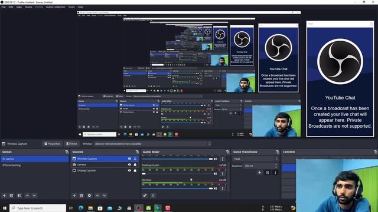
Task: Remove selected scene using Scenes trash icon
Action: [11, 196]
